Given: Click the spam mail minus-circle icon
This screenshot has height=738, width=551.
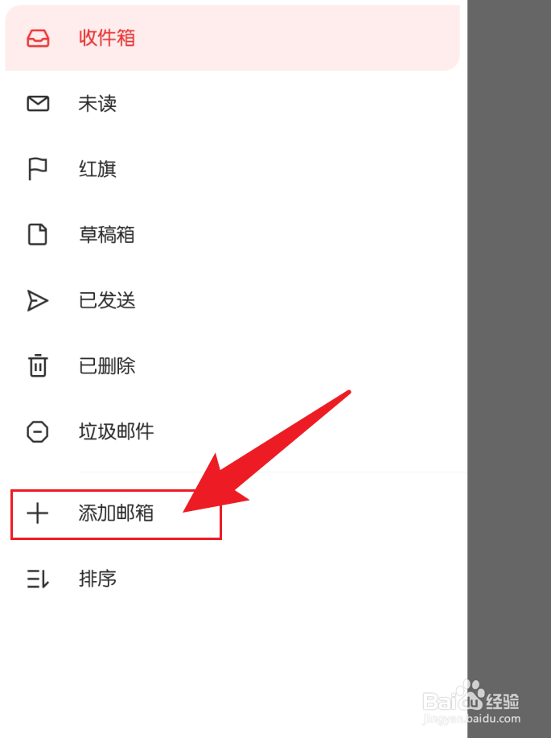Looking at the screenshot, I should point(38,431).
